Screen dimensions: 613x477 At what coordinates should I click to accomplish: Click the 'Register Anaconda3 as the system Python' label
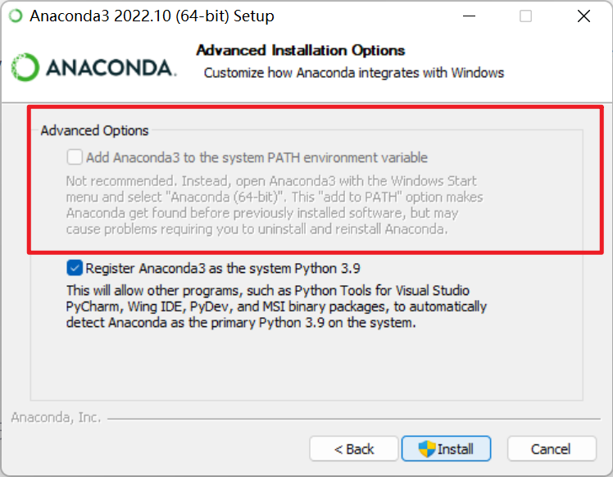pos(223,269)
